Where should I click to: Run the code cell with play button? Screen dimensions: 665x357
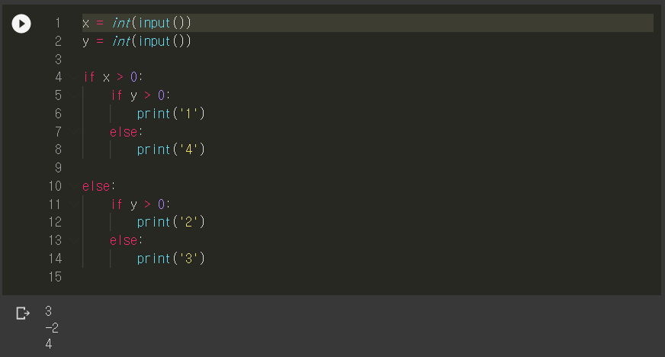(21, 24)
